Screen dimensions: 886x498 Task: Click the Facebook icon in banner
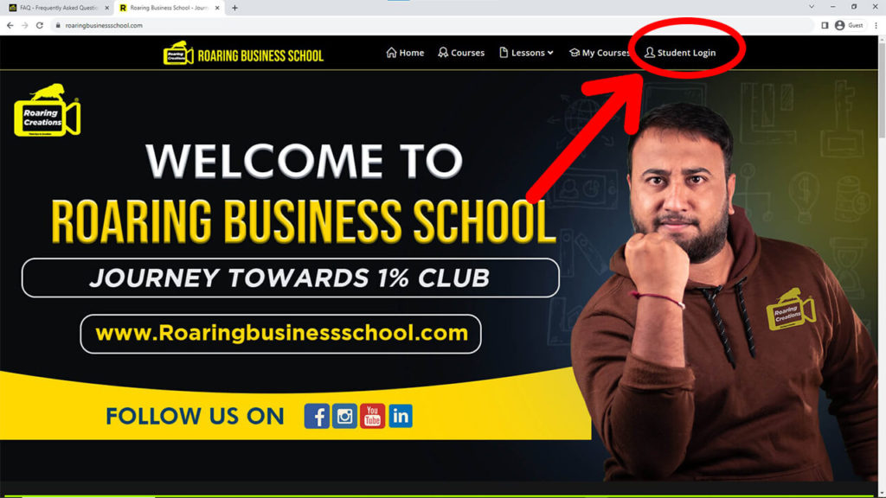point(317,416)
